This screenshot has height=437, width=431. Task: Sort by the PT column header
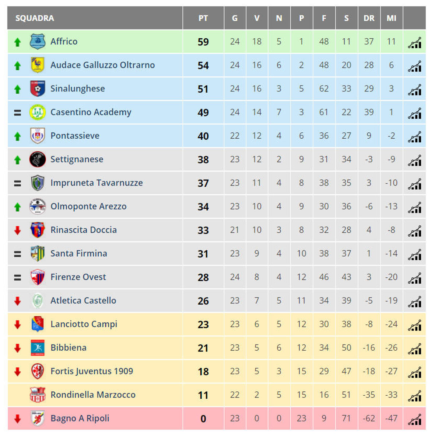point(203,18)
